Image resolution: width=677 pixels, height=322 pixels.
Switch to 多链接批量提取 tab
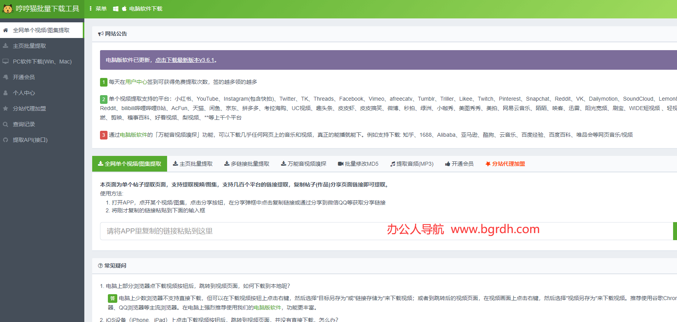pos(247,164)
